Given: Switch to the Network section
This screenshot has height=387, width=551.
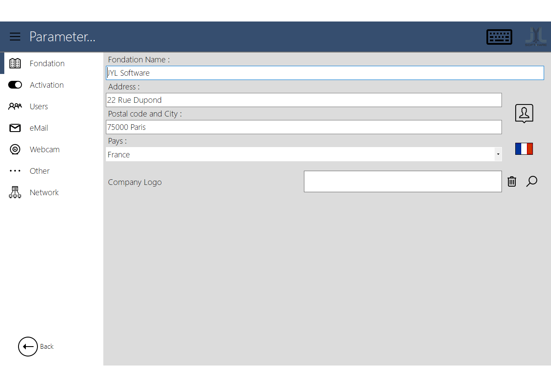Looking at the screenshot, I should pos(44,193).
